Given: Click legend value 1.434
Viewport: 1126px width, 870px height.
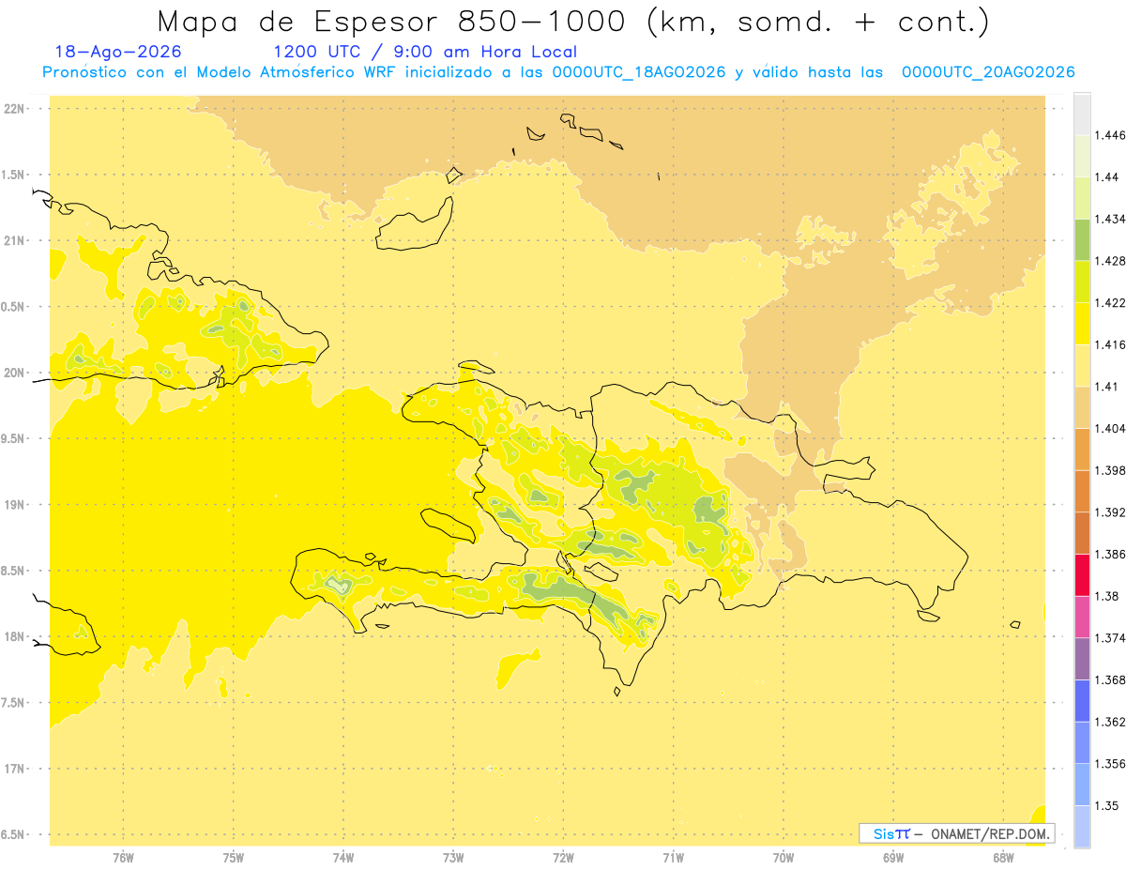Looking at the screenshot, I should tap(1112, 219).
